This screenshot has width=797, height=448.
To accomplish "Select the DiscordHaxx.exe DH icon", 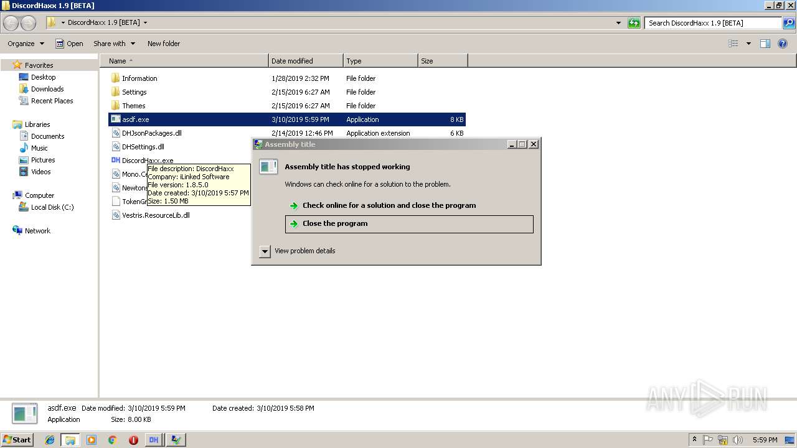I will tap(116, 161).
